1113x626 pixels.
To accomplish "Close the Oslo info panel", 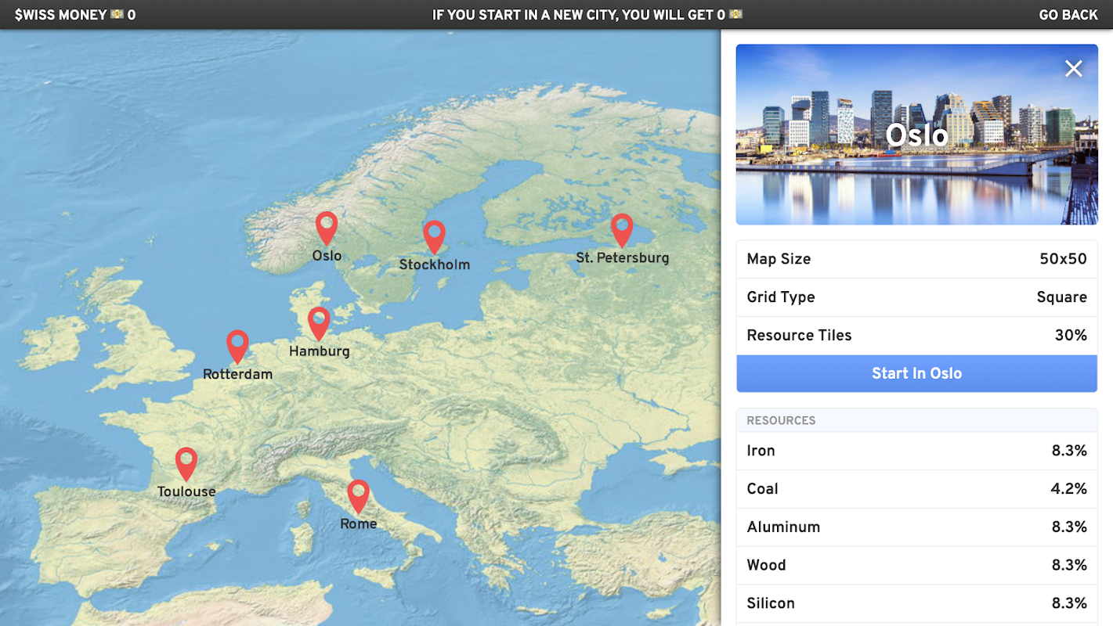I will tap(1073, 69).
